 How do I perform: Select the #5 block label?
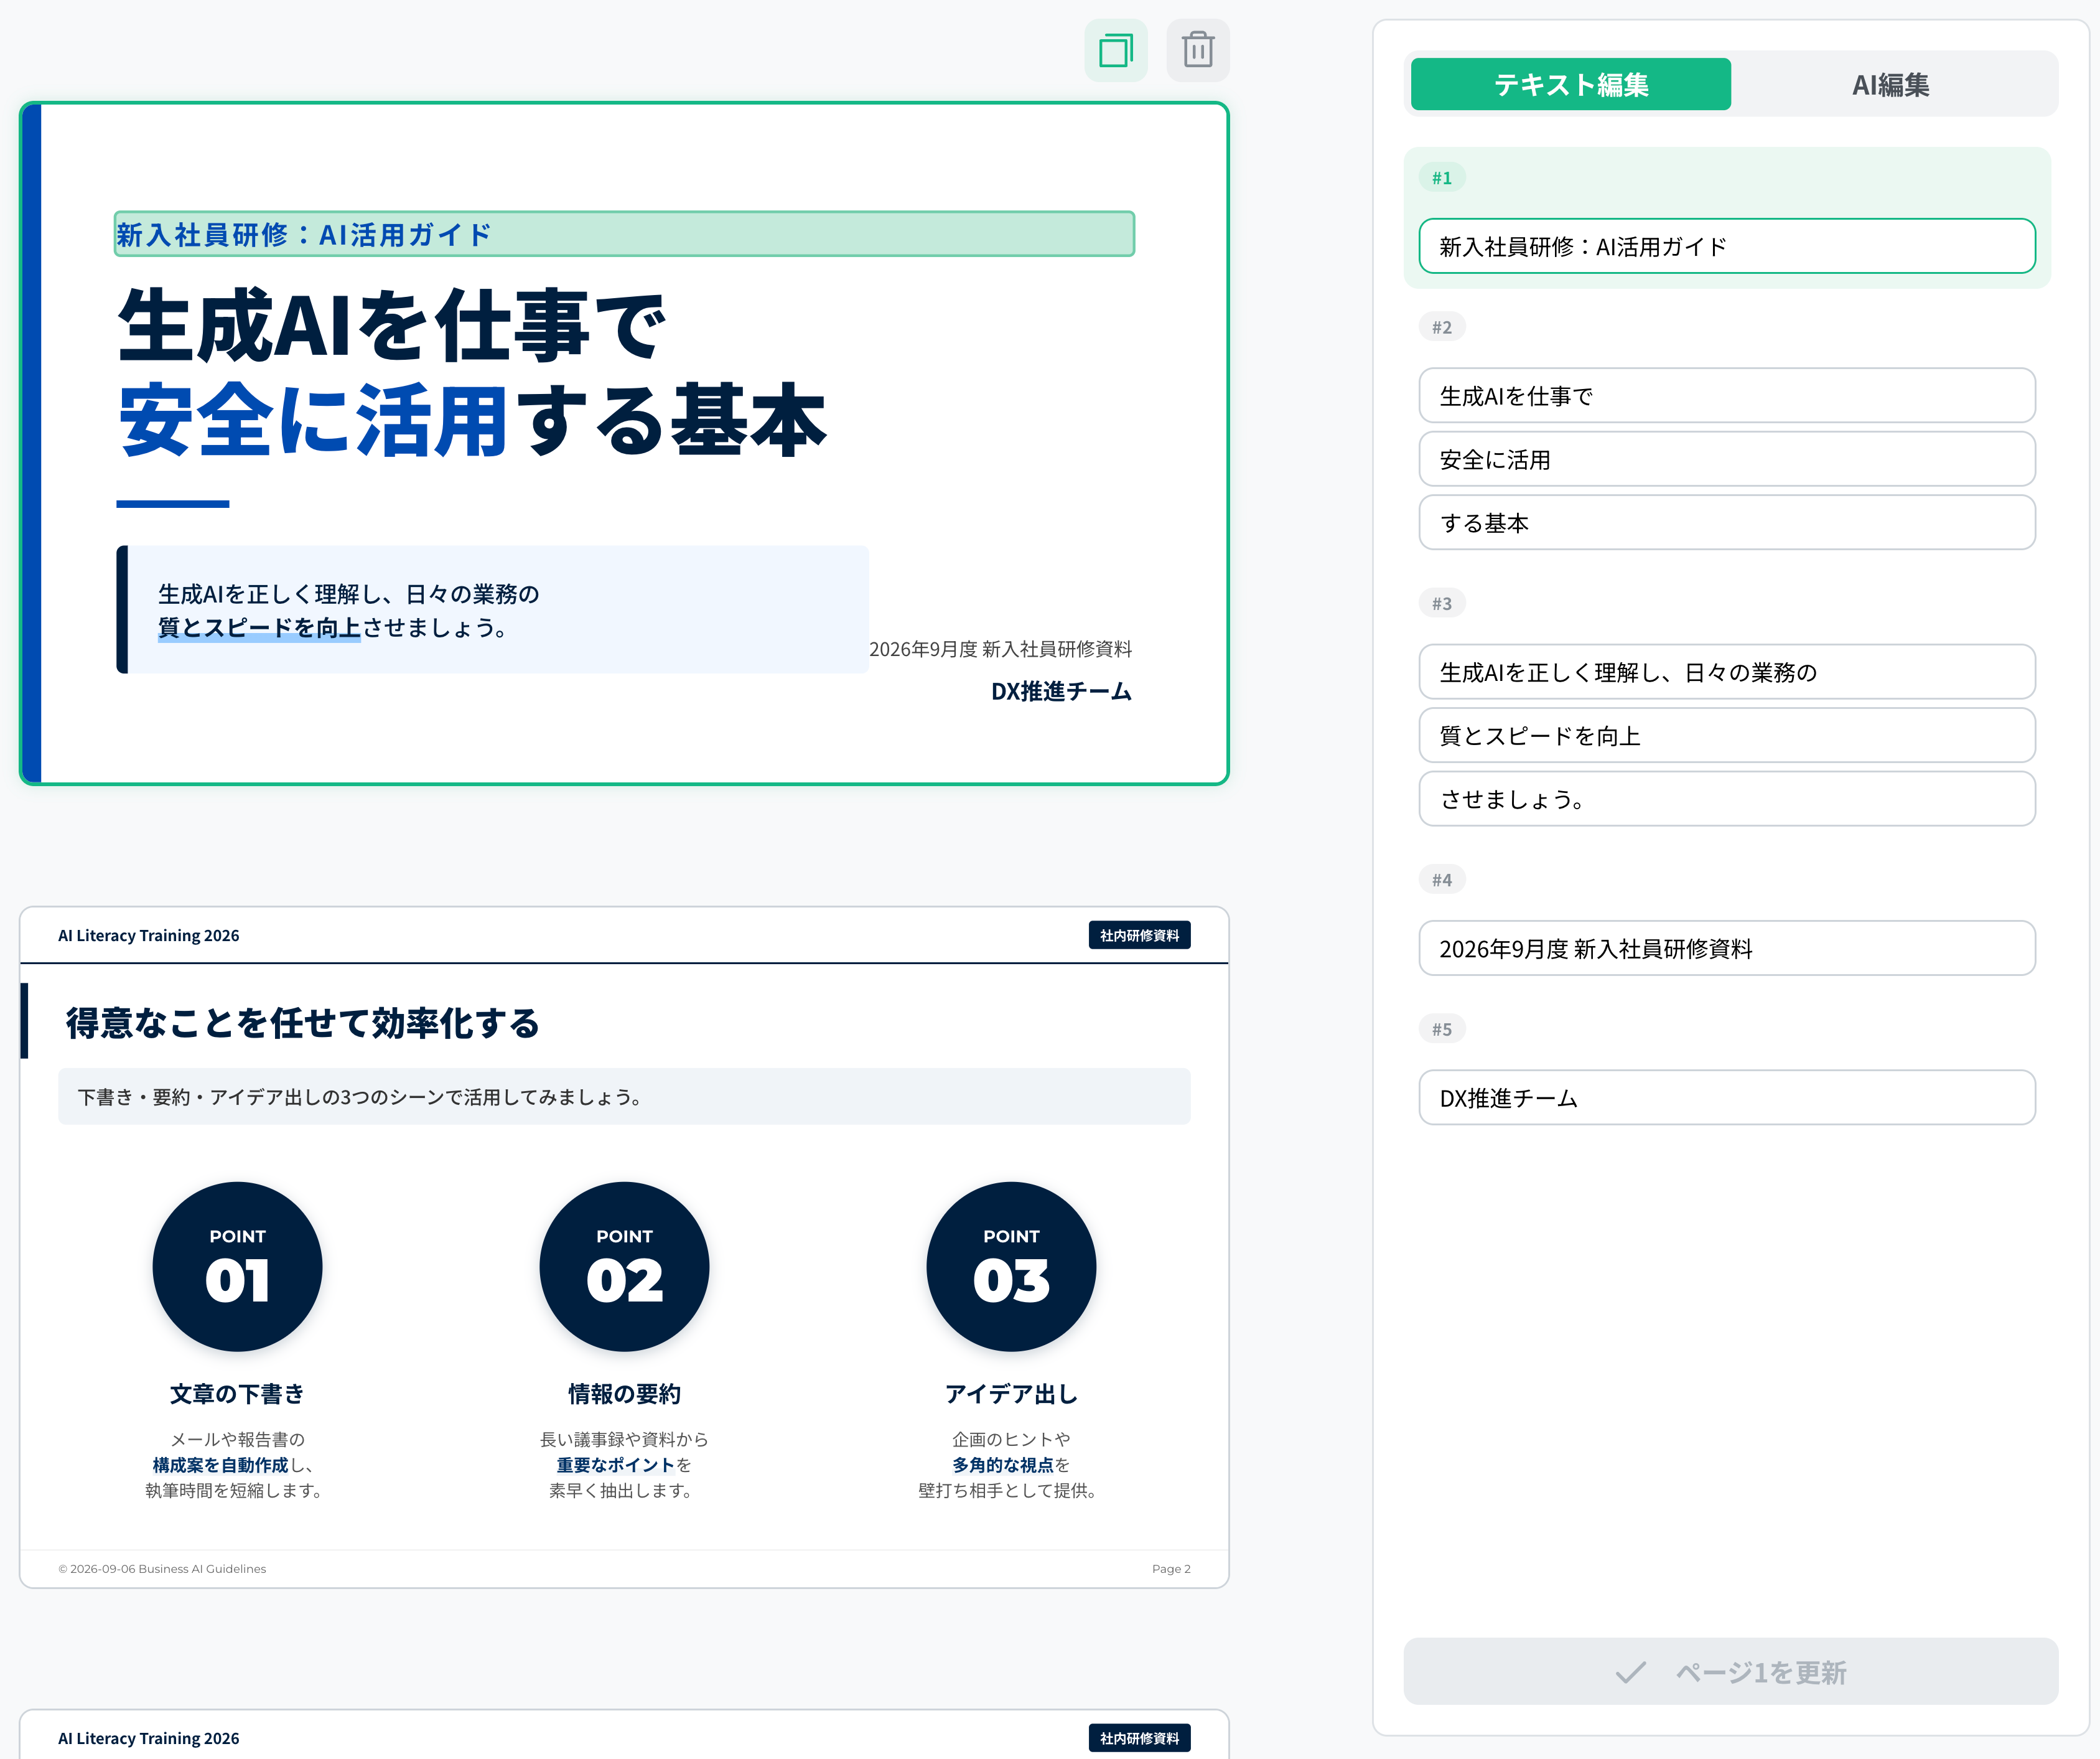click(x=1442, y=1029)
